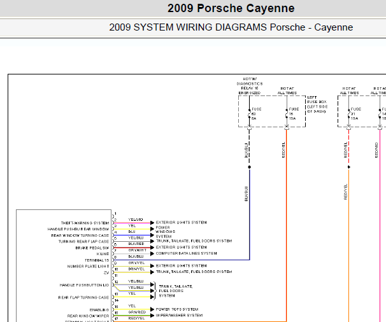Click the 'GRY/YEL' wire color label

tap(136, 263)
